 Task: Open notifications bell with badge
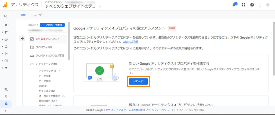[x=234, y=5]
